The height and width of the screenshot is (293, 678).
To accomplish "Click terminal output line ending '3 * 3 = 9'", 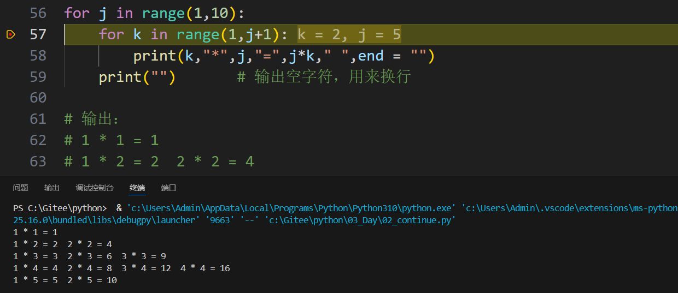I will [90, 256].
